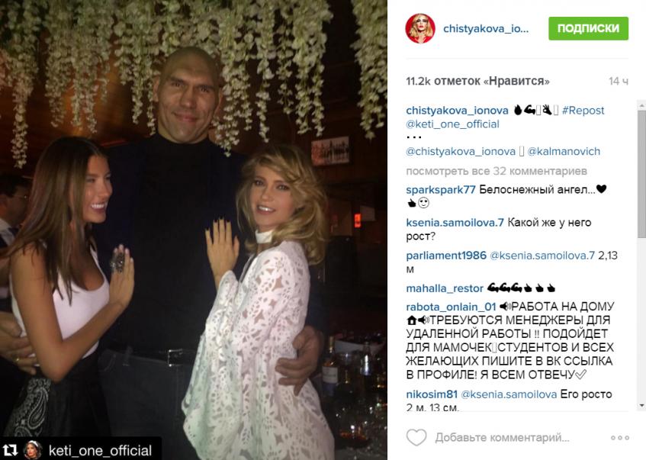Open rabota_onlain_01 commenter profile
The height and width of the screenshot is (460, 646).
(x=451, y=307)
